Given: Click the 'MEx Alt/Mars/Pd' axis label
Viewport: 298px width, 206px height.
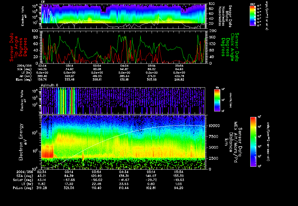Looking at the screenshot, I should point(236,142).
